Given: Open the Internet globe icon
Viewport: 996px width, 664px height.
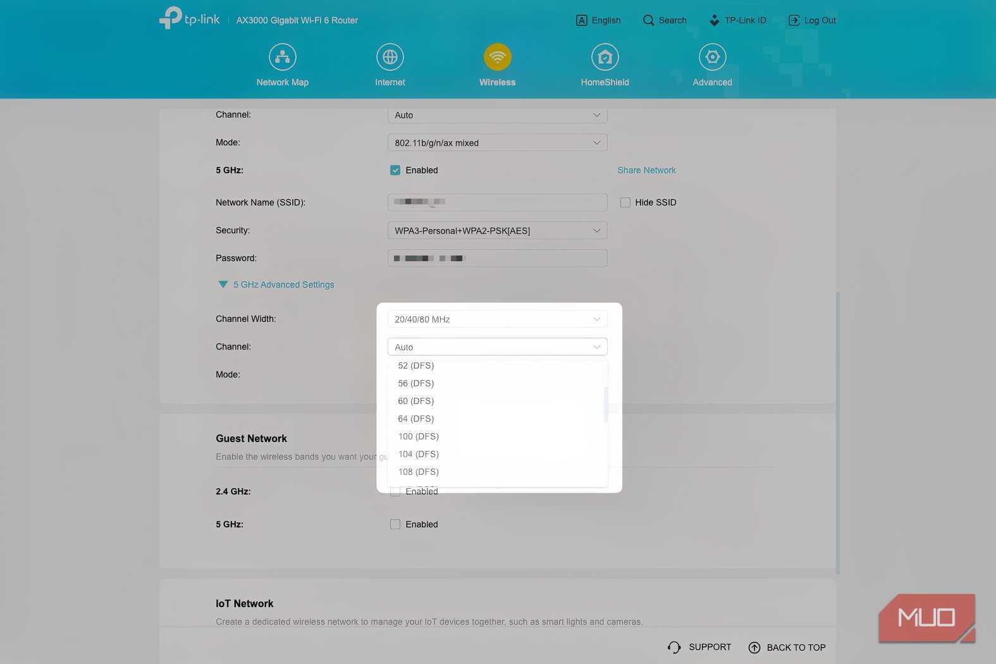Looking at the screenshot, I should click(x=390, y=57).
